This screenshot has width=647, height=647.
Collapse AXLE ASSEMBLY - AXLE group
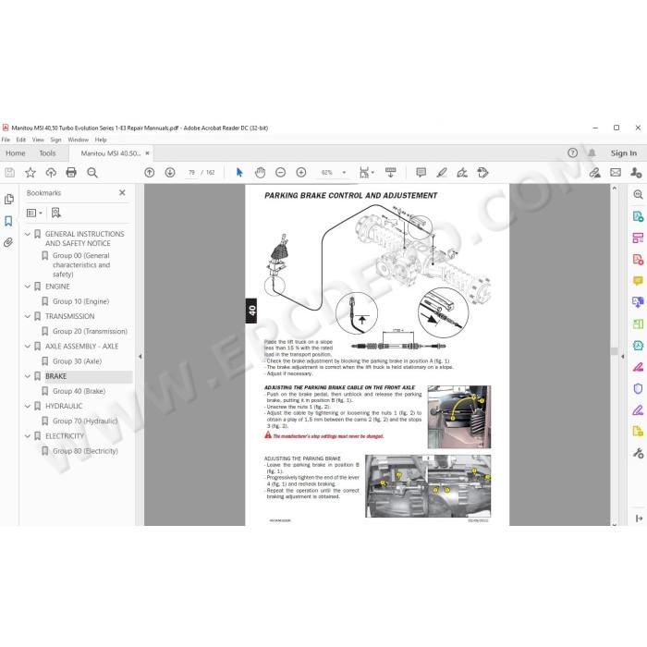point(28,347)
